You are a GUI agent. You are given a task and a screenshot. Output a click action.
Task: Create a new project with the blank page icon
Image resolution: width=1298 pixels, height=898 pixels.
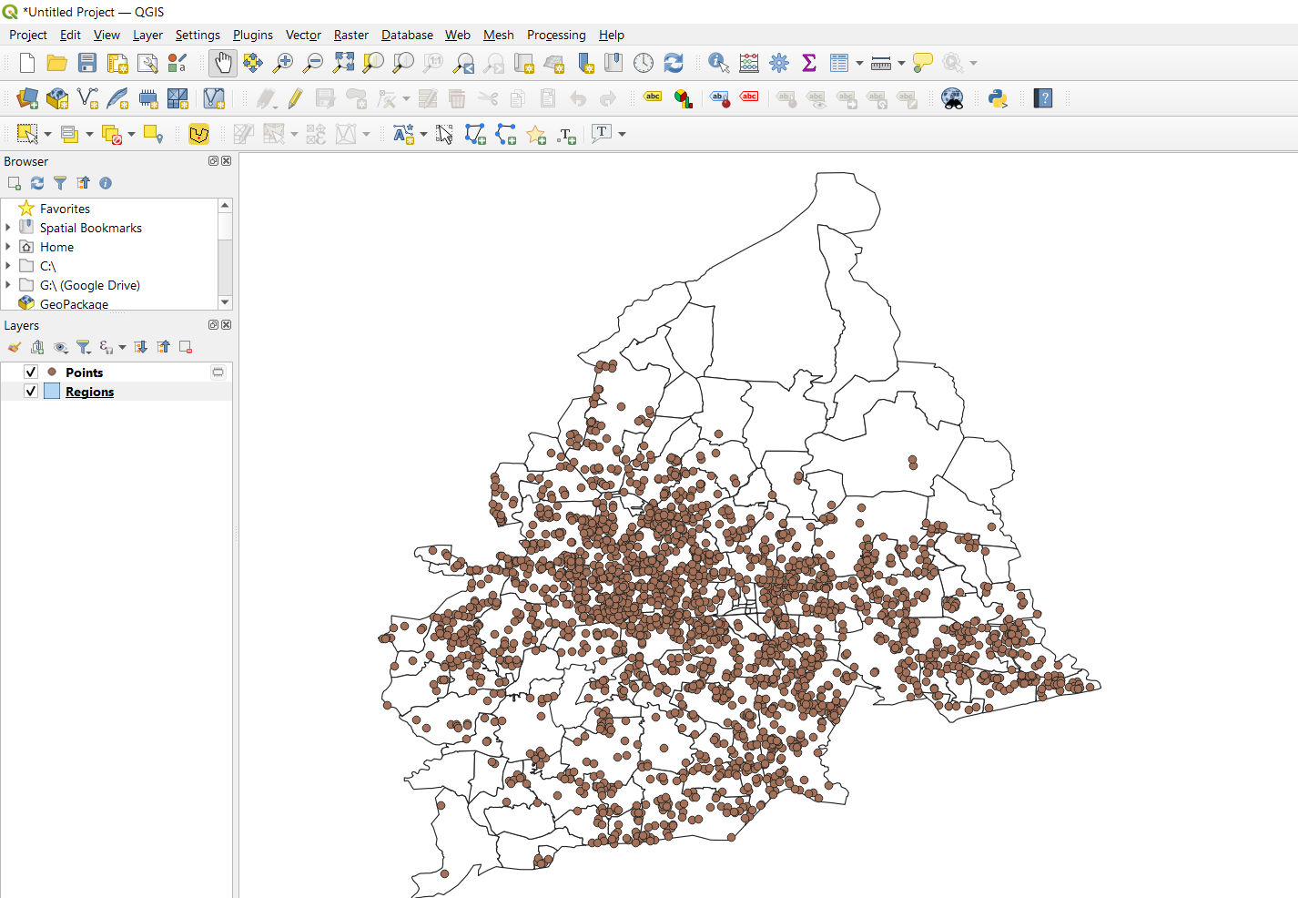point(27,63)
